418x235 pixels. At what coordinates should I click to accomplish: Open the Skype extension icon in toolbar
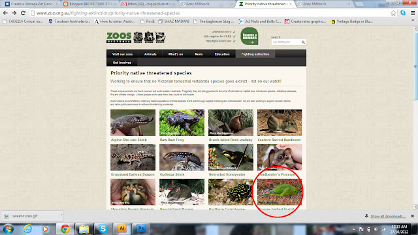click(403, 13)
